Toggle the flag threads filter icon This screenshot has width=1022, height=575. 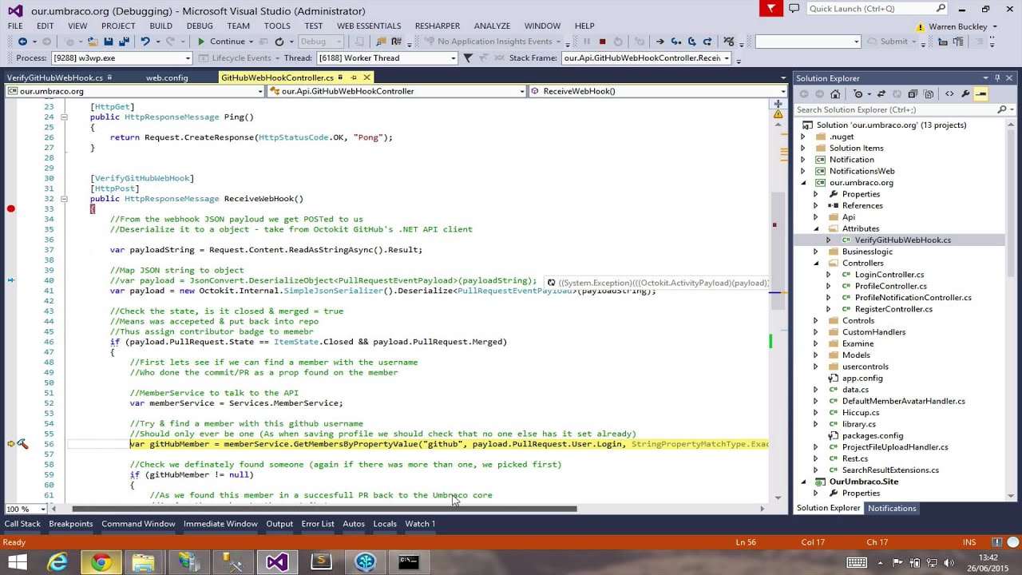[468, 58]
